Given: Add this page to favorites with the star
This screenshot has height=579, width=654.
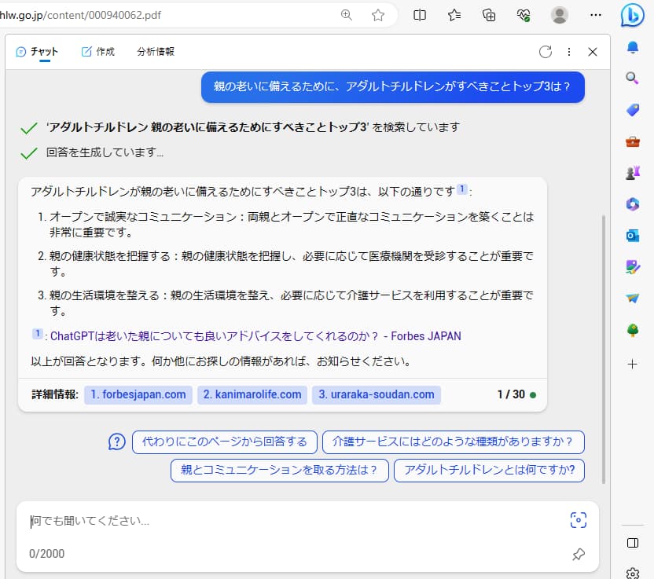Looking at the screenshot, I should tap(378, 14).
